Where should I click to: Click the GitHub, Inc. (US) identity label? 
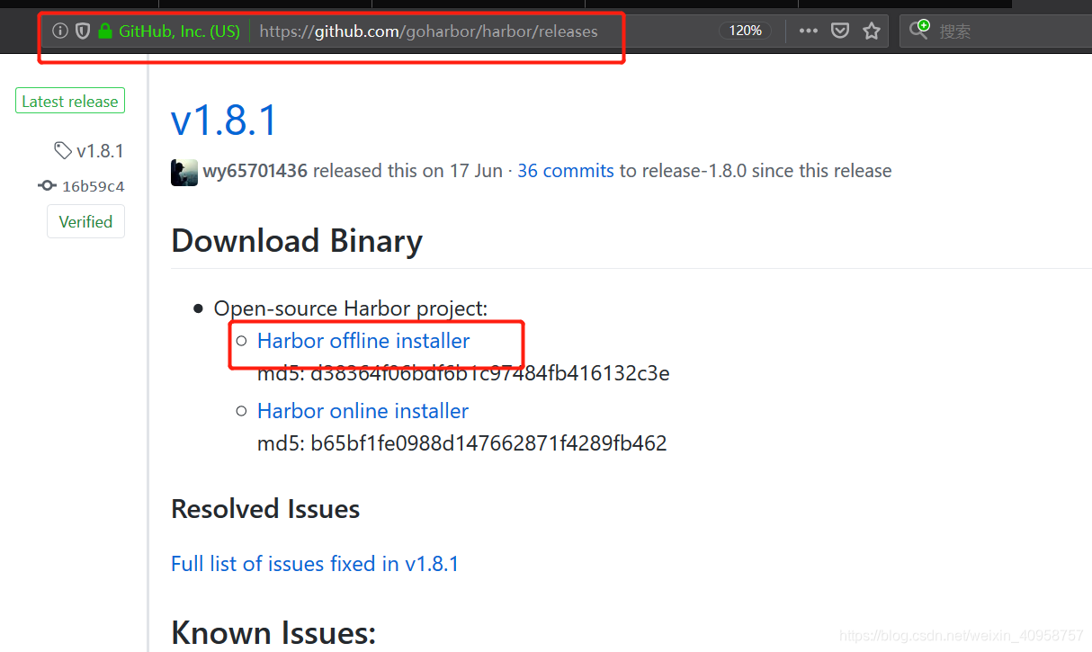(x=180, y=31)
